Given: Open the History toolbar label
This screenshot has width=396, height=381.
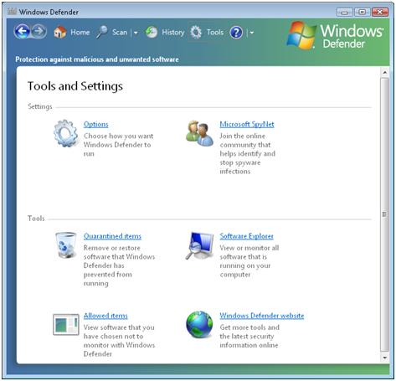Looking at the screenshot, I should pyautogui.click(x=173, y=33).
